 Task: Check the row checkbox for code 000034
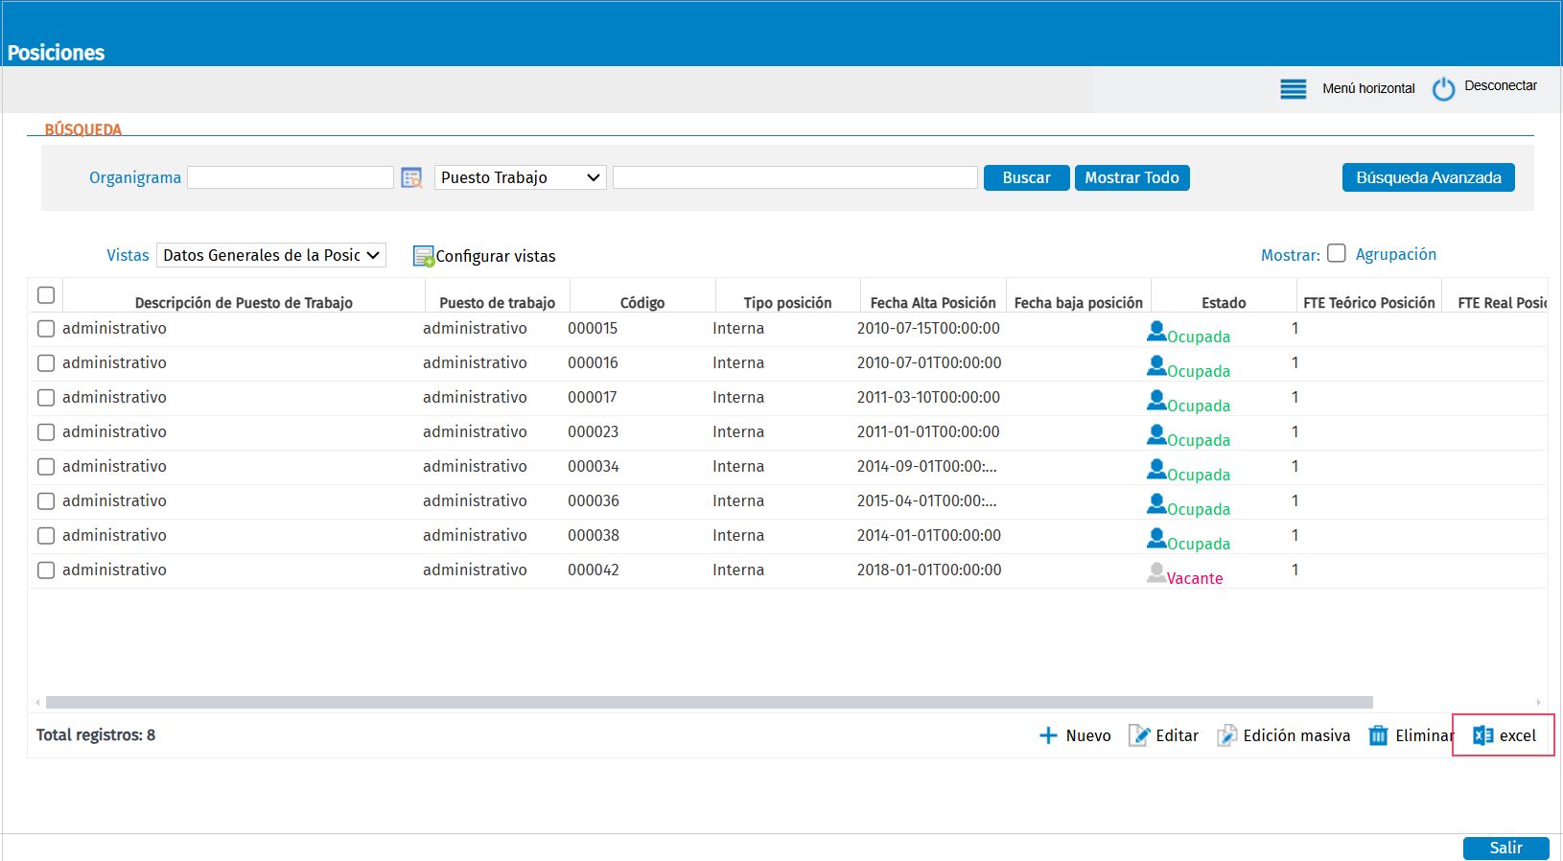46,467
